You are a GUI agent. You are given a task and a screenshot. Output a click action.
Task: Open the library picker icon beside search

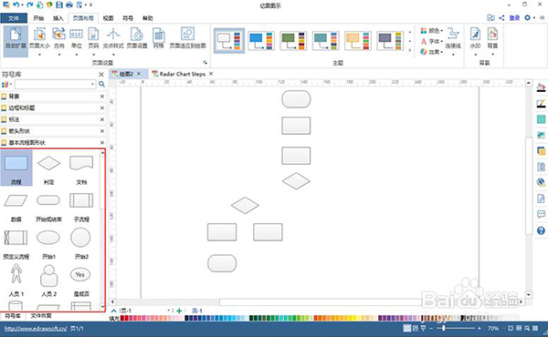[x=6, y=85]
